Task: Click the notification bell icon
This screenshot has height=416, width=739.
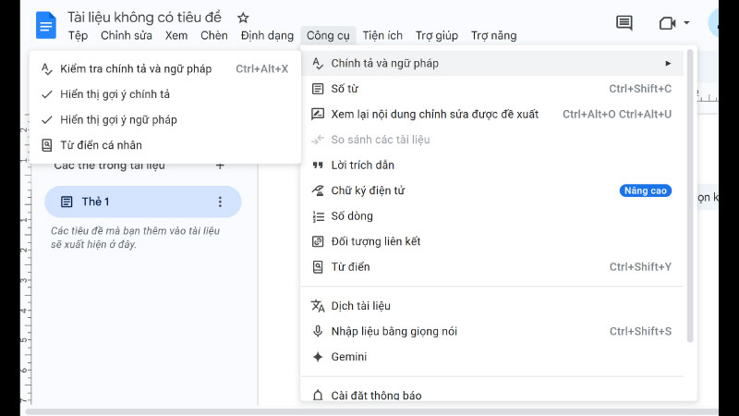Action: pos(318,395)
